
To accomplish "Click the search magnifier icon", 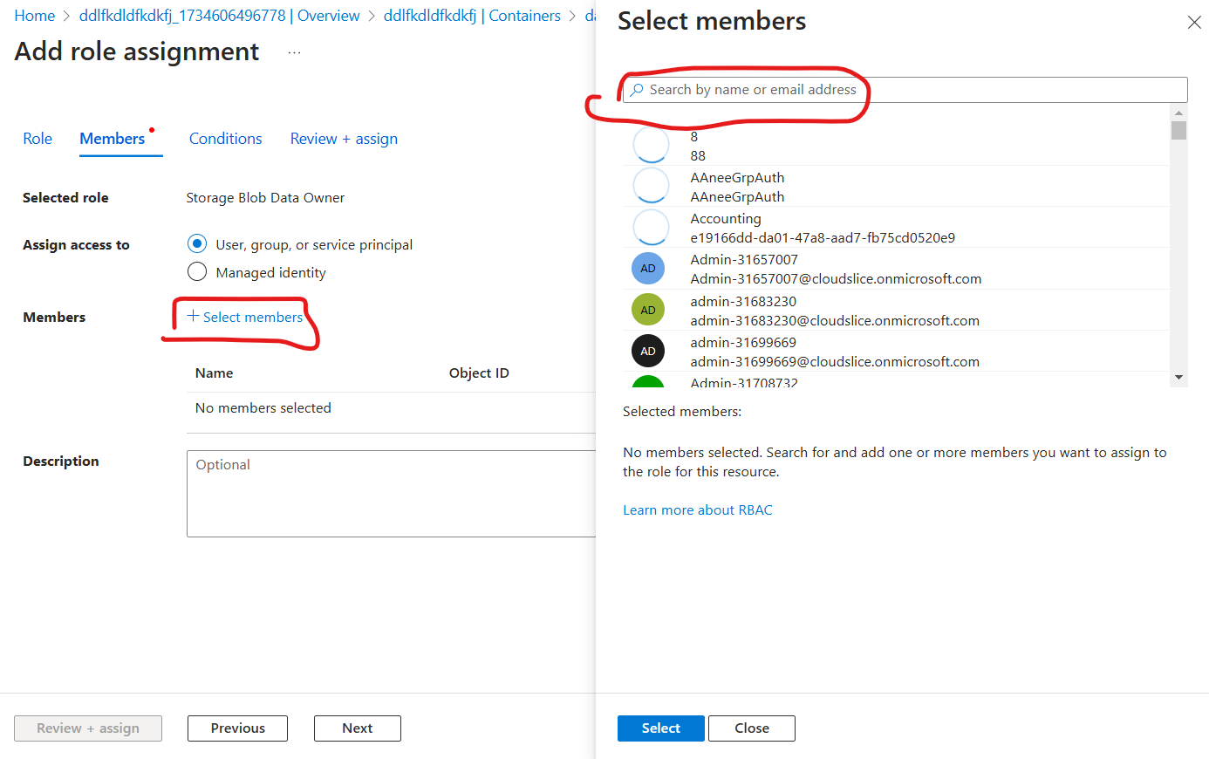I will pos(638,90).
